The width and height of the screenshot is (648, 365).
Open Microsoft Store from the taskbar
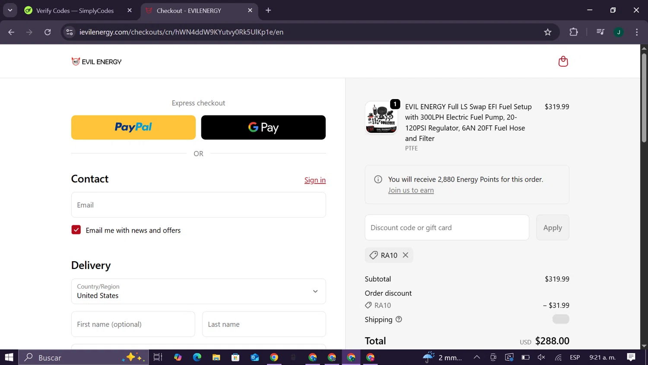(235, 357)
